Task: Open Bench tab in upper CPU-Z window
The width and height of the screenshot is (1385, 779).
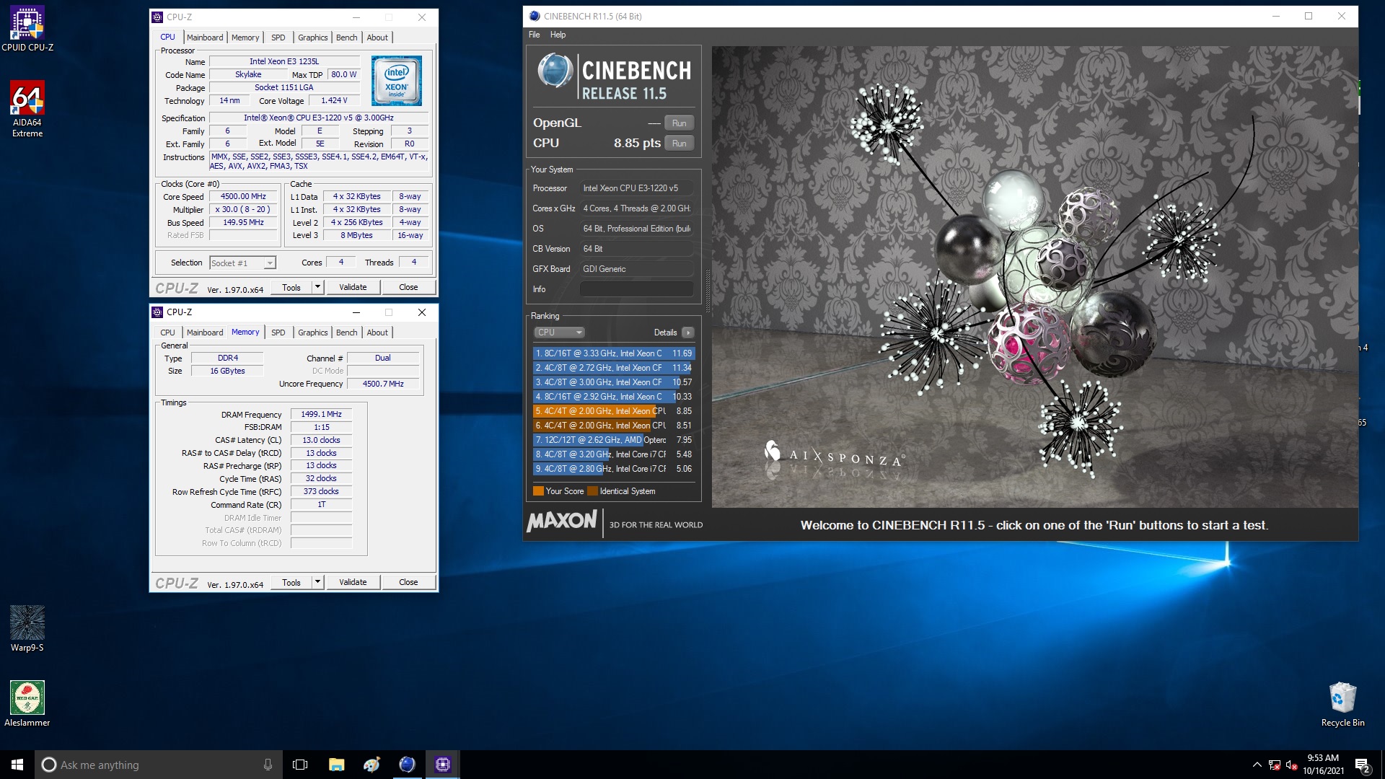Action: pyautogui.click(x=346, y=38)
